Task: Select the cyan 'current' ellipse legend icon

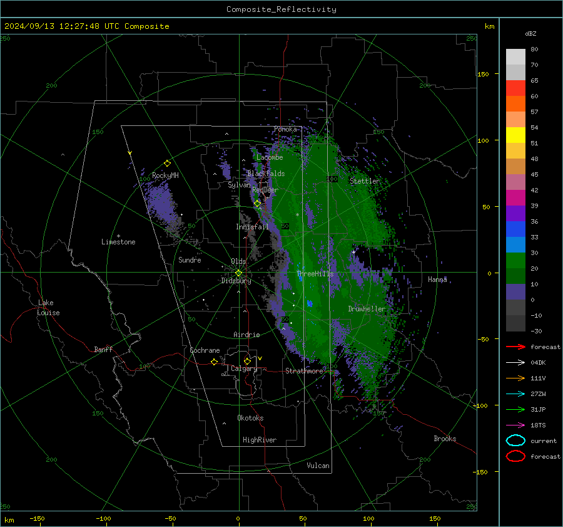Action: 515,441
